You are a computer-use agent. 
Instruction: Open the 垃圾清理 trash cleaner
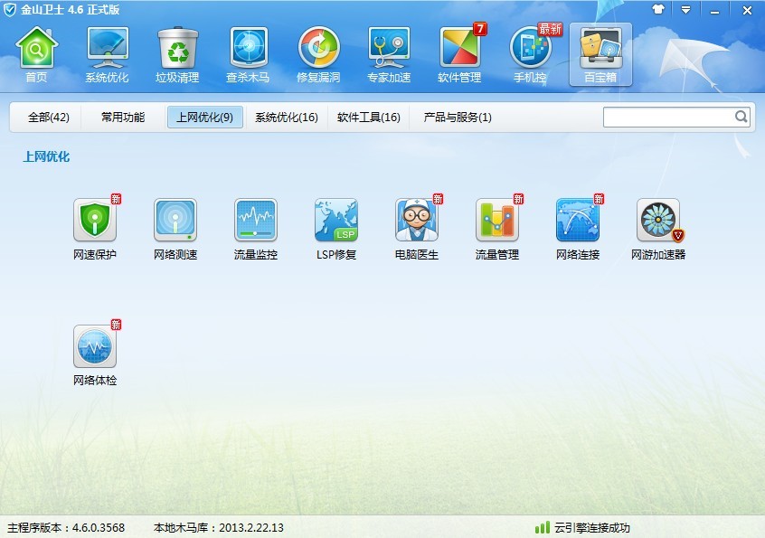(177, 54)
